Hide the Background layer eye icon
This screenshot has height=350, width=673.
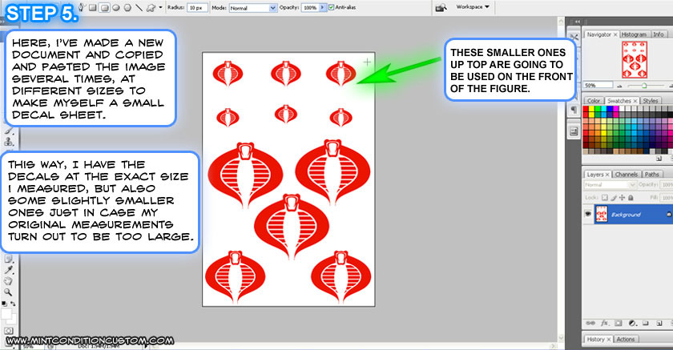[x=588, y=214]
